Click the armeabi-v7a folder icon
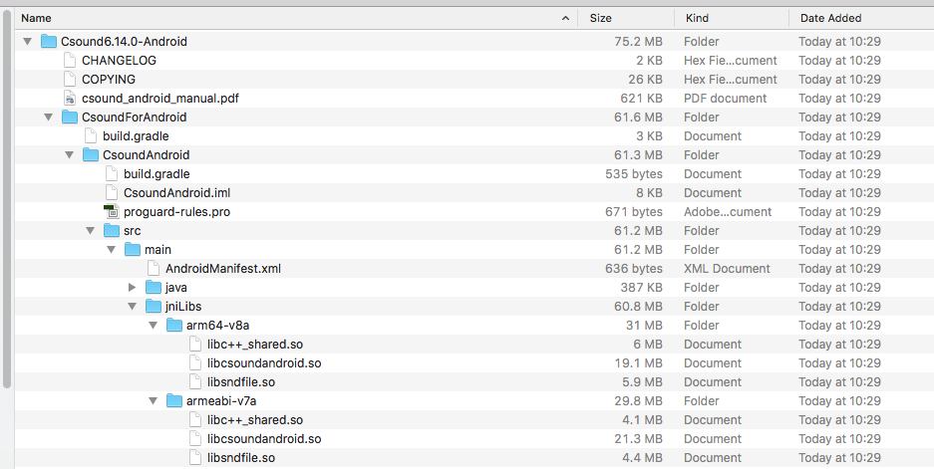The height and width of the screenshot is (469, 934). pos(173,400)
